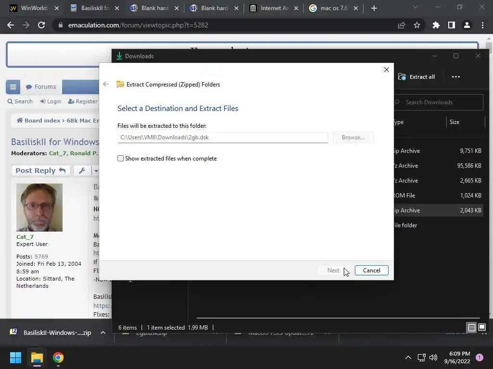Open Chrome from taskbar
This screenshot has height=369, width=493.
click(58, 357)
